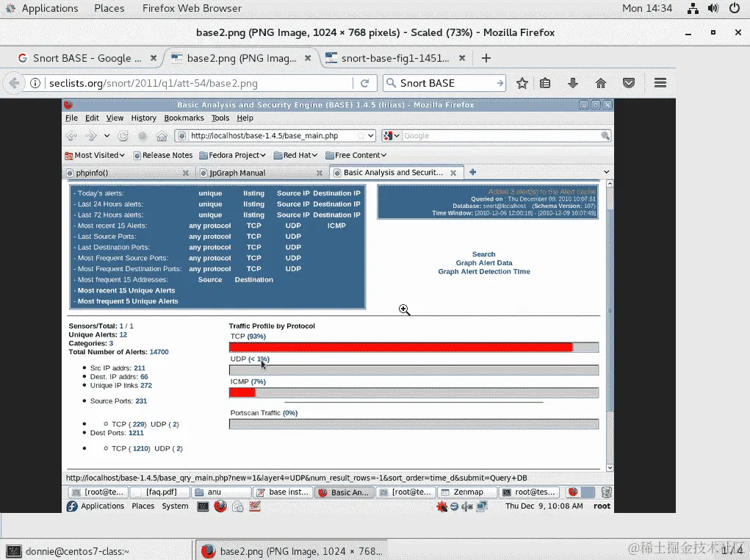Open the network icon in top panel

[x=693, y=8]
